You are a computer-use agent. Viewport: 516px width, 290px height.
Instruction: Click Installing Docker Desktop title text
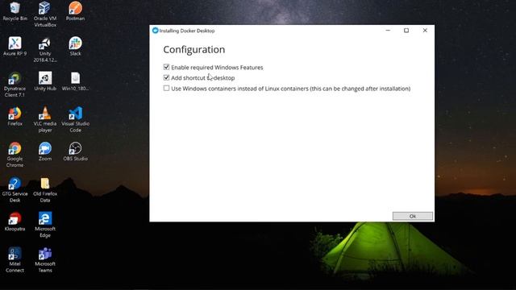click(x=187, y=31)
